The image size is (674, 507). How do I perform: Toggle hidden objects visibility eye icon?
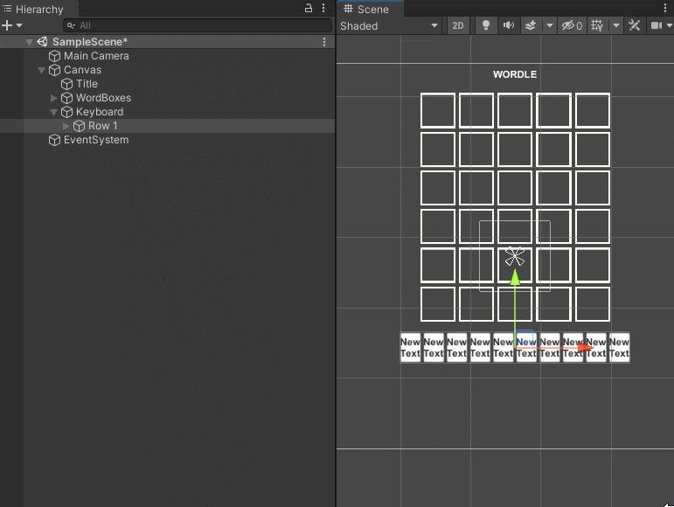572,25
